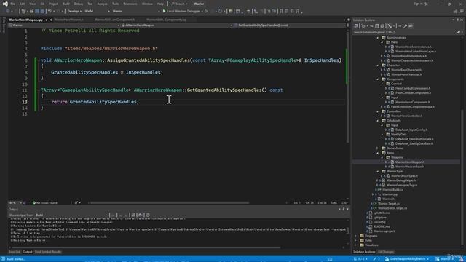Screen dimensions: 466x262
Task: Click the Undo toolbar icon
Action: [50, 12]
